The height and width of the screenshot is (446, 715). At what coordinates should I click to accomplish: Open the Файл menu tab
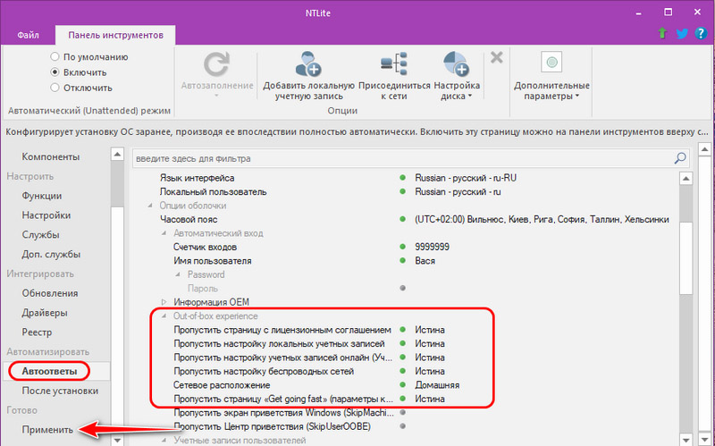pyautogui.click(x=28, y=35)
